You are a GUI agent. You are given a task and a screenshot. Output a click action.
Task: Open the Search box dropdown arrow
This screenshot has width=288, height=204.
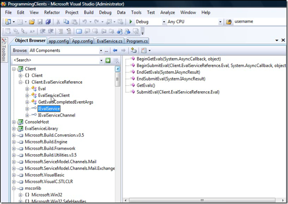click(x=101, y=60)
